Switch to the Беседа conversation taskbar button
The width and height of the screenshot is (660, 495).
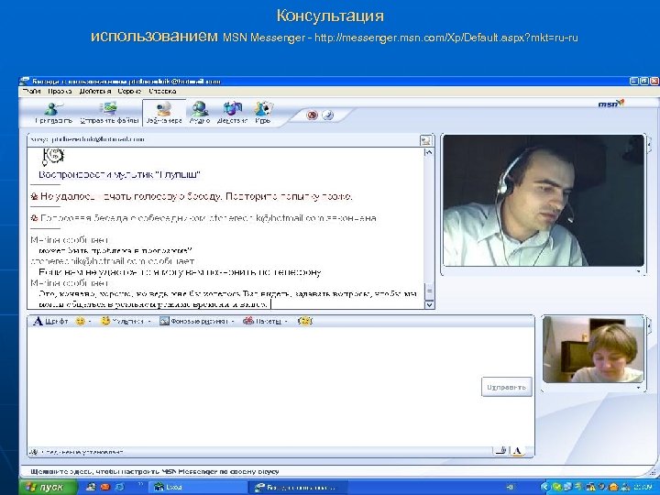pyautogui.click(x=299, y=488)
